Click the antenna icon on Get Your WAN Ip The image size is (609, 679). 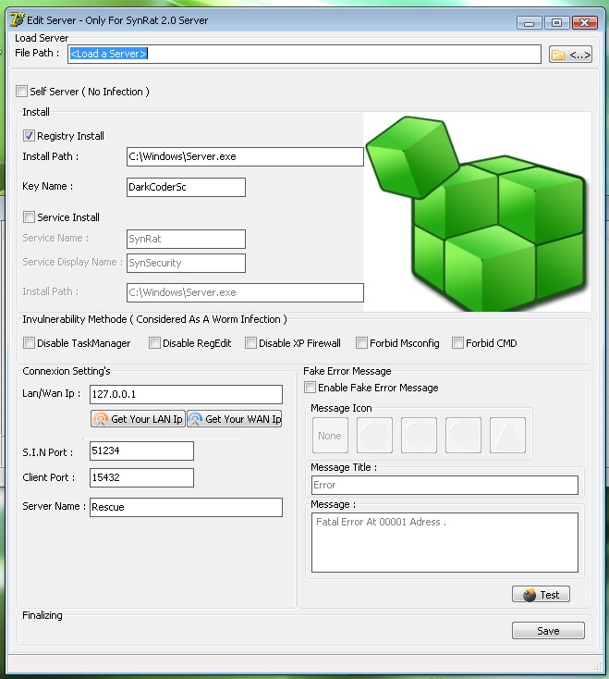195,419
